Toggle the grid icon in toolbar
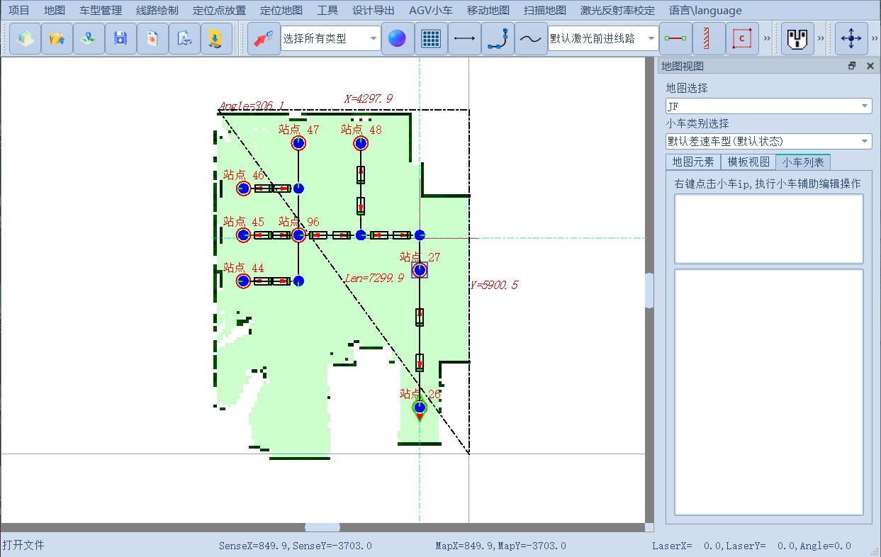 [x=431, y=38]
